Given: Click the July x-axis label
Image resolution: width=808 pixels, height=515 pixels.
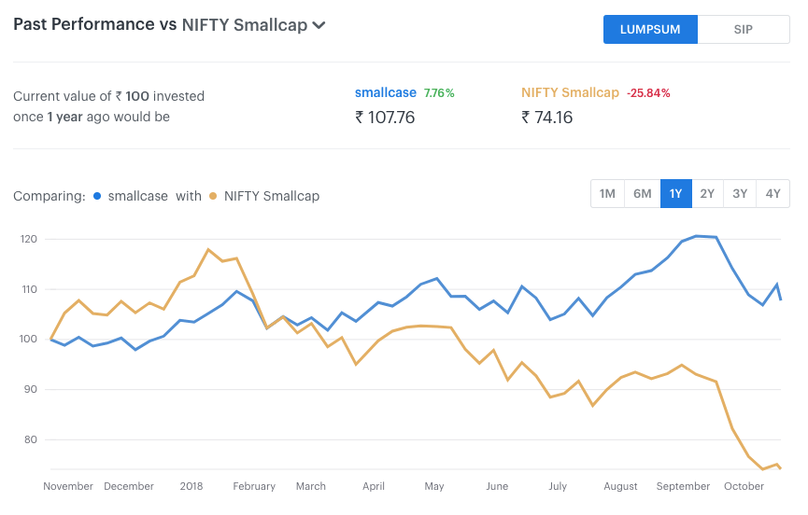Looking at the screenshot, I should tap(558, 486).
